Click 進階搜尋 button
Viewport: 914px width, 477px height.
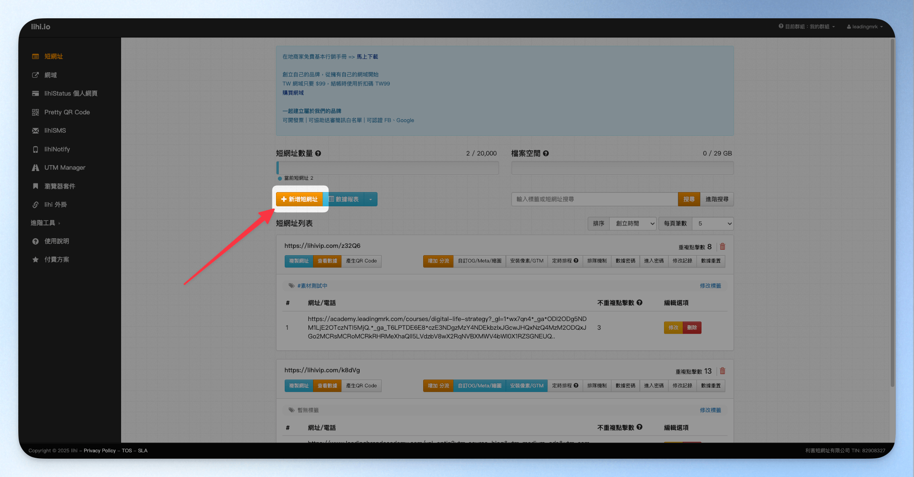(717, 199)
